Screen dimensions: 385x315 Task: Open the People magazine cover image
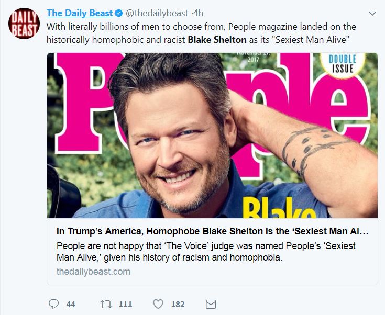[212, 136]
